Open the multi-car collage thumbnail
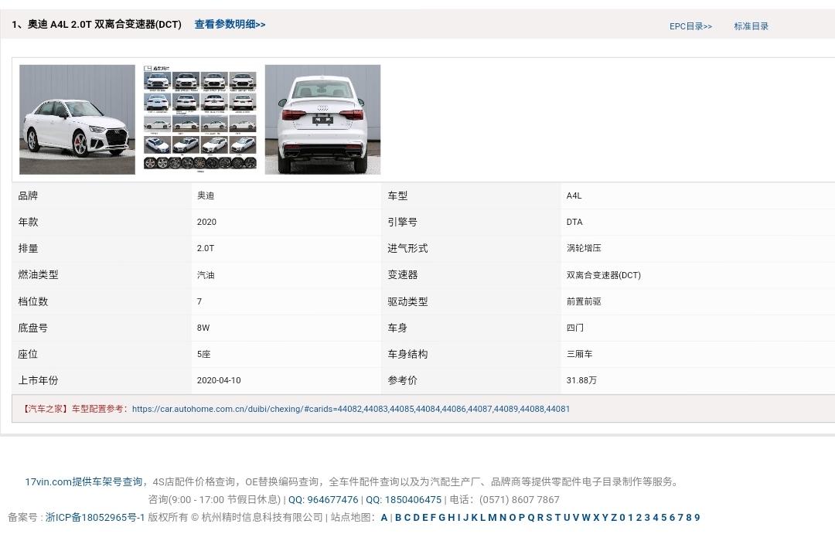 [x=200, y=119]
